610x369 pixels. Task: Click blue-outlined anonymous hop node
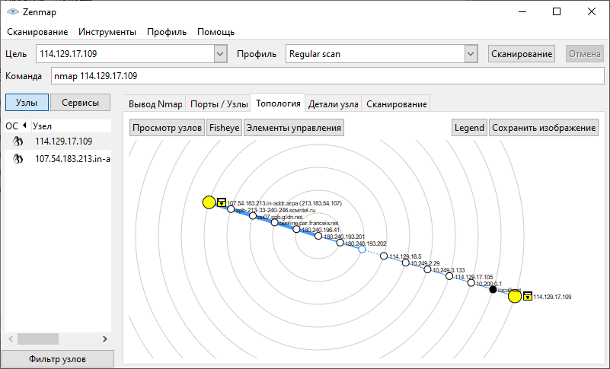click(362, 250)
